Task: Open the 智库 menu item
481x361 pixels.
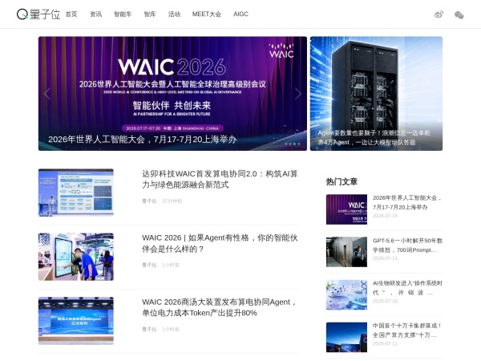Action: [150, 14]
